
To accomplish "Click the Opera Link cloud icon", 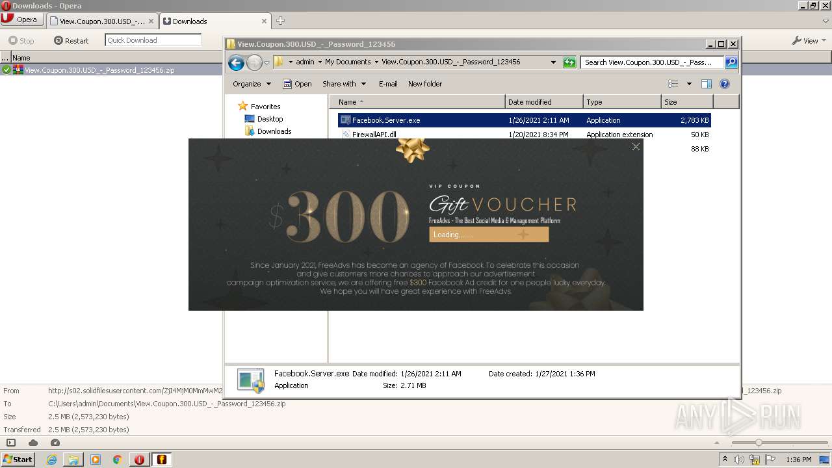I will pyautogui.click(x=33, y=443).
